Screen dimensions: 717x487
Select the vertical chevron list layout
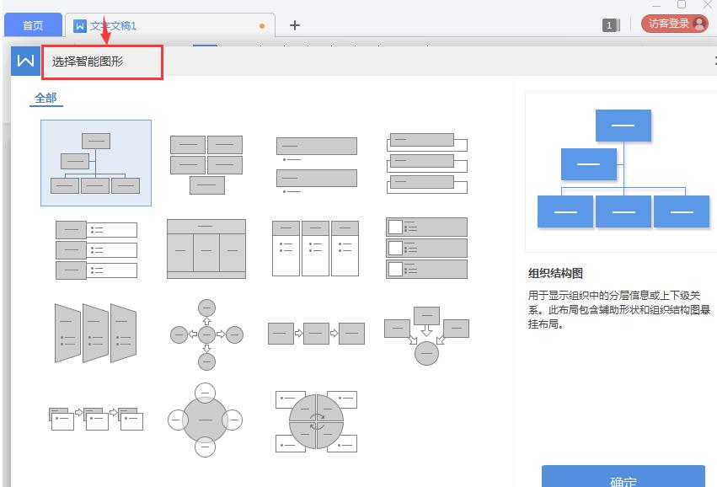coord(95,331)
